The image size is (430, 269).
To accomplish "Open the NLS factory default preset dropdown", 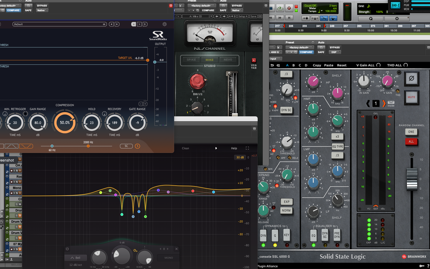I will click(x=202, y=6).
